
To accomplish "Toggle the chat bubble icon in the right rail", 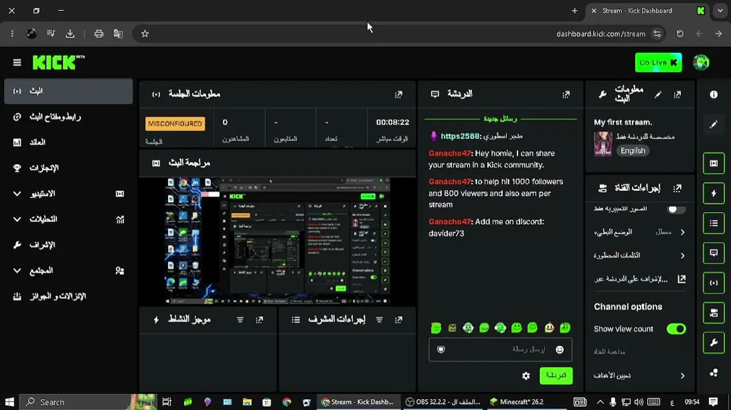I will [714, 253].
